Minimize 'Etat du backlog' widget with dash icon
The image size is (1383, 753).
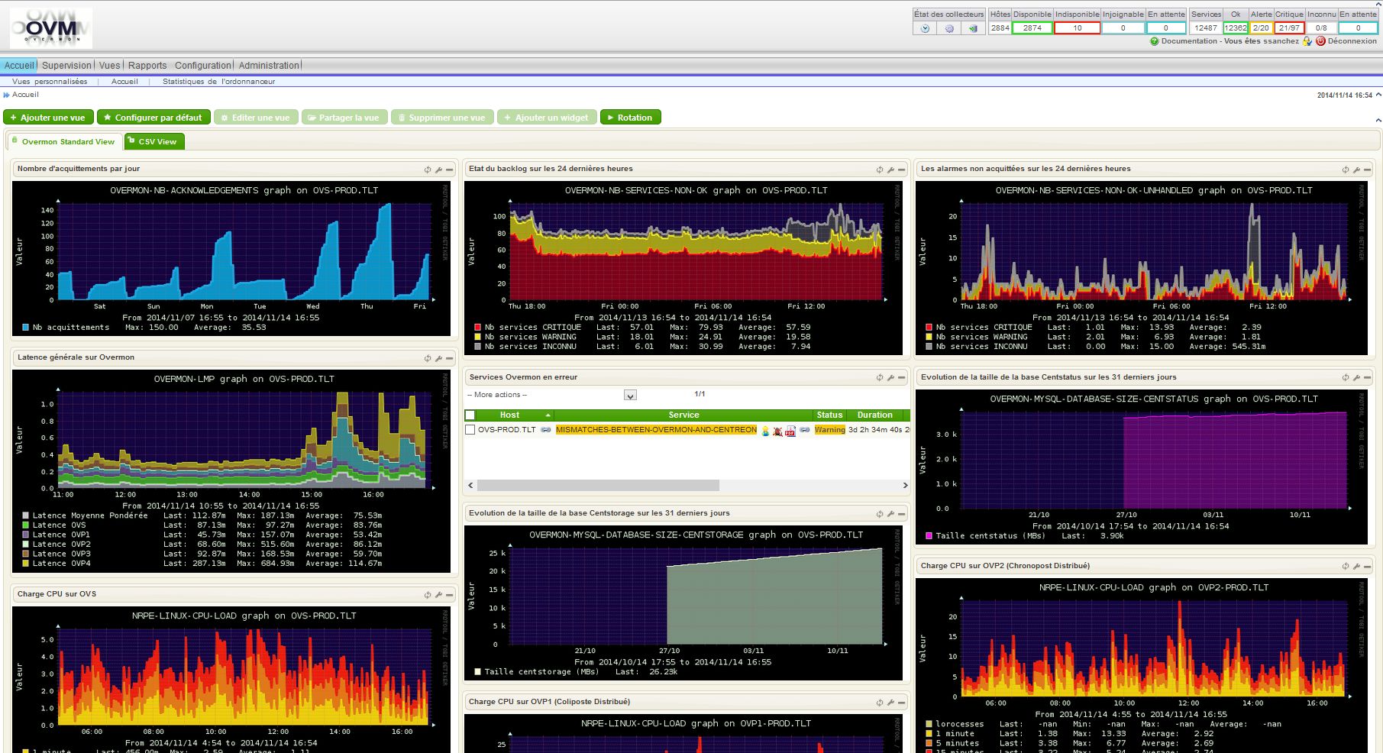pos(901,170)
